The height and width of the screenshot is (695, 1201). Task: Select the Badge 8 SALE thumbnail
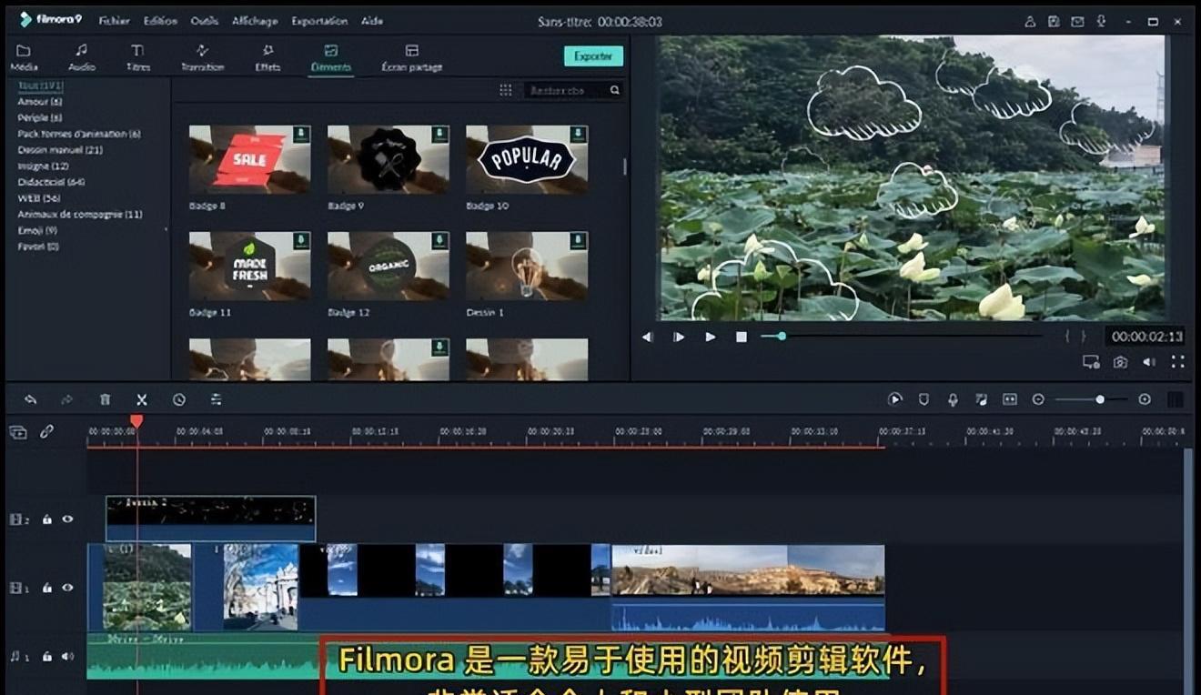[x=249, y=159]
